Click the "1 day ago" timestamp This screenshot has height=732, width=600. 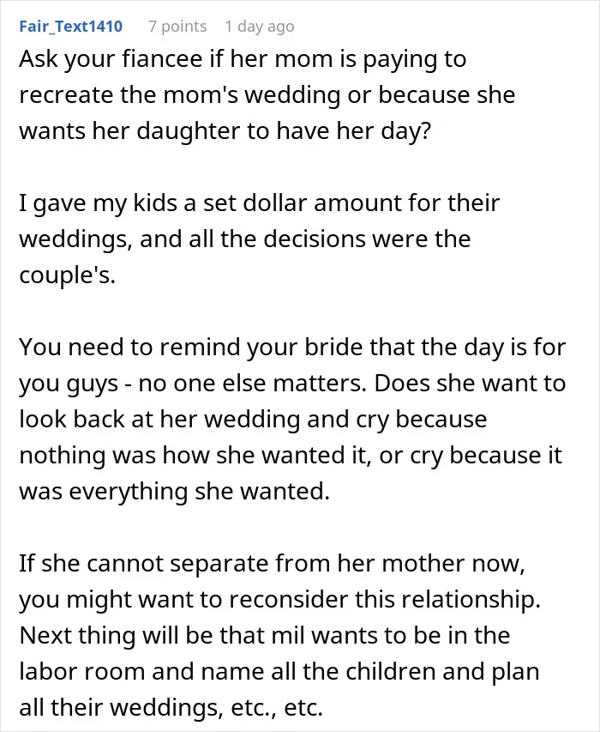[x=260, y=27]
